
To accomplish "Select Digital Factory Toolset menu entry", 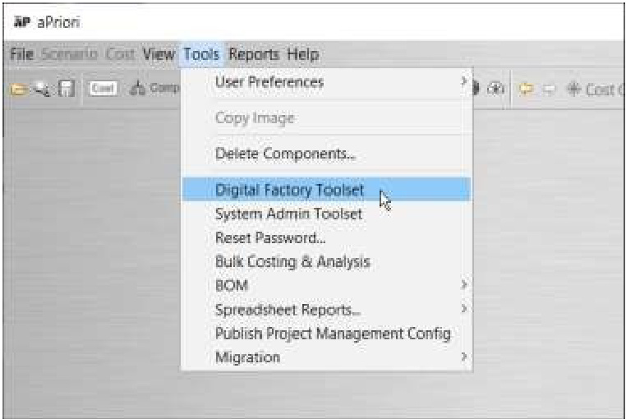I will pyautogui.click(x=289, y=191).
